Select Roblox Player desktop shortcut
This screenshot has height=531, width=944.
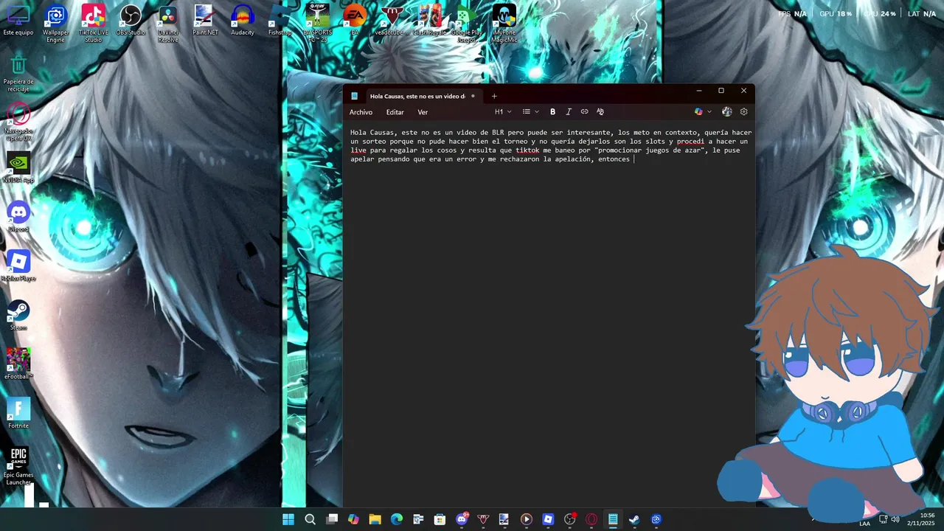[18, 265]
